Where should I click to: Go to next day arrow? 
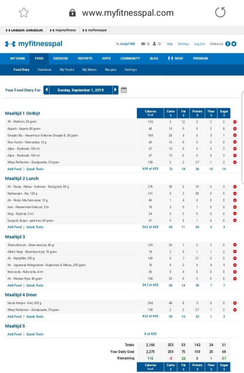115,90
